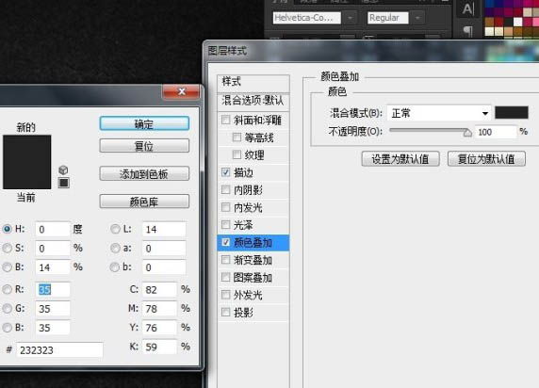Click the web-safe color square below cube
Screen dimensions: 539x388
63,183
